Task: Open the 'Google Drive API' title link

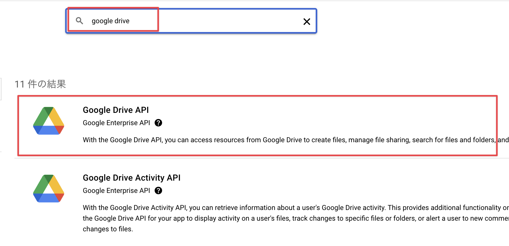Action: 116,110
